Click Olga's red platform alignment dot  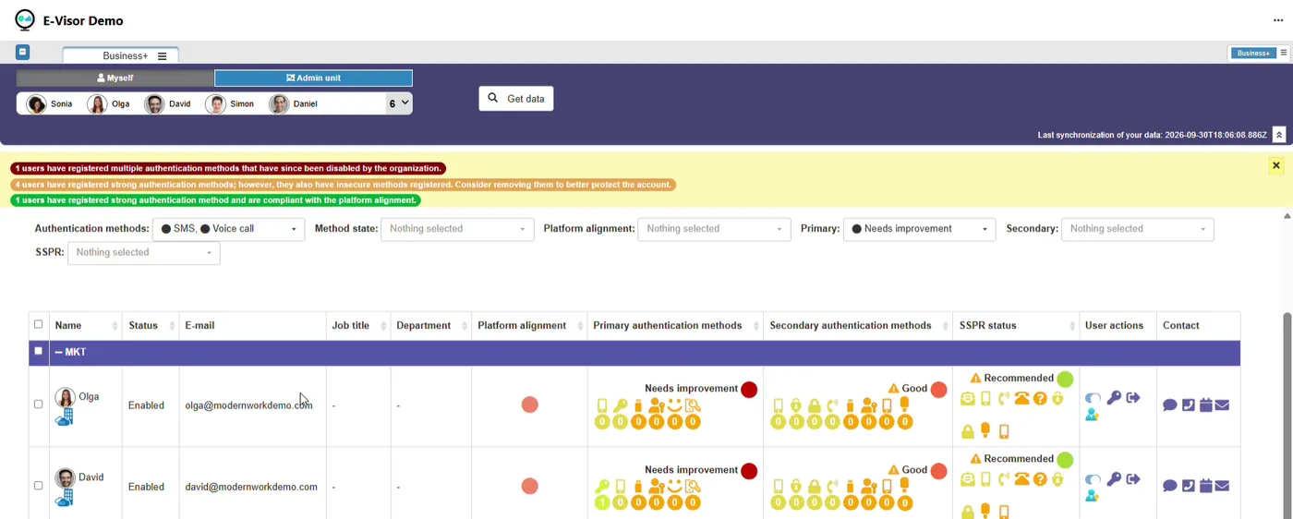(x=530, y=404)
